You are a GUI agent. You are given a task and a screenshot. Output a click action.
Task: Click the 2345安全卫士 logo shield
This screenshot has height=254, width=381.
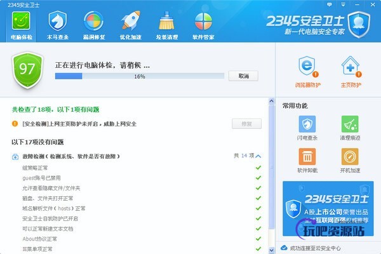point(359,24)
